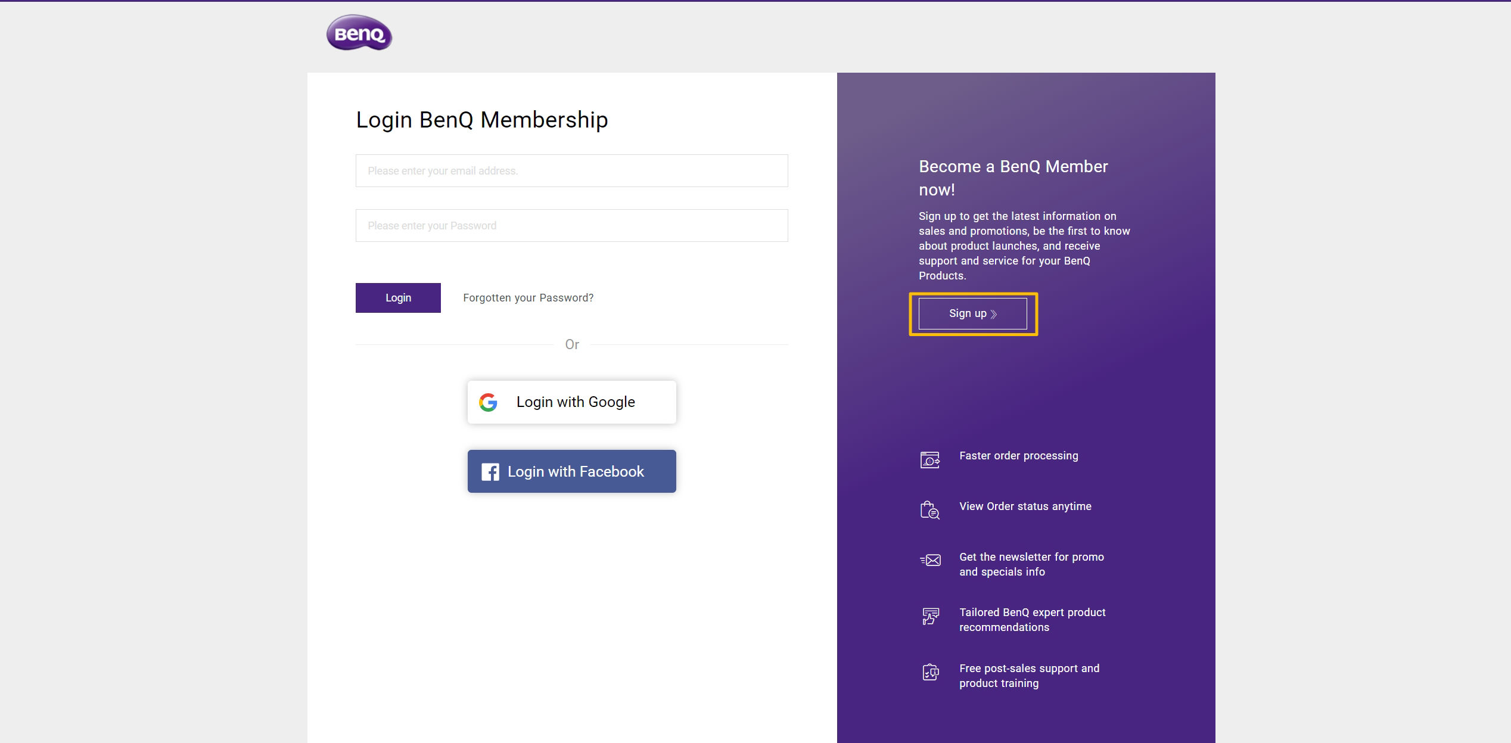Click the Faster order processing text
Image resolution: width=1511 pixels, height=743 pixels.
tap(1018, 456)
